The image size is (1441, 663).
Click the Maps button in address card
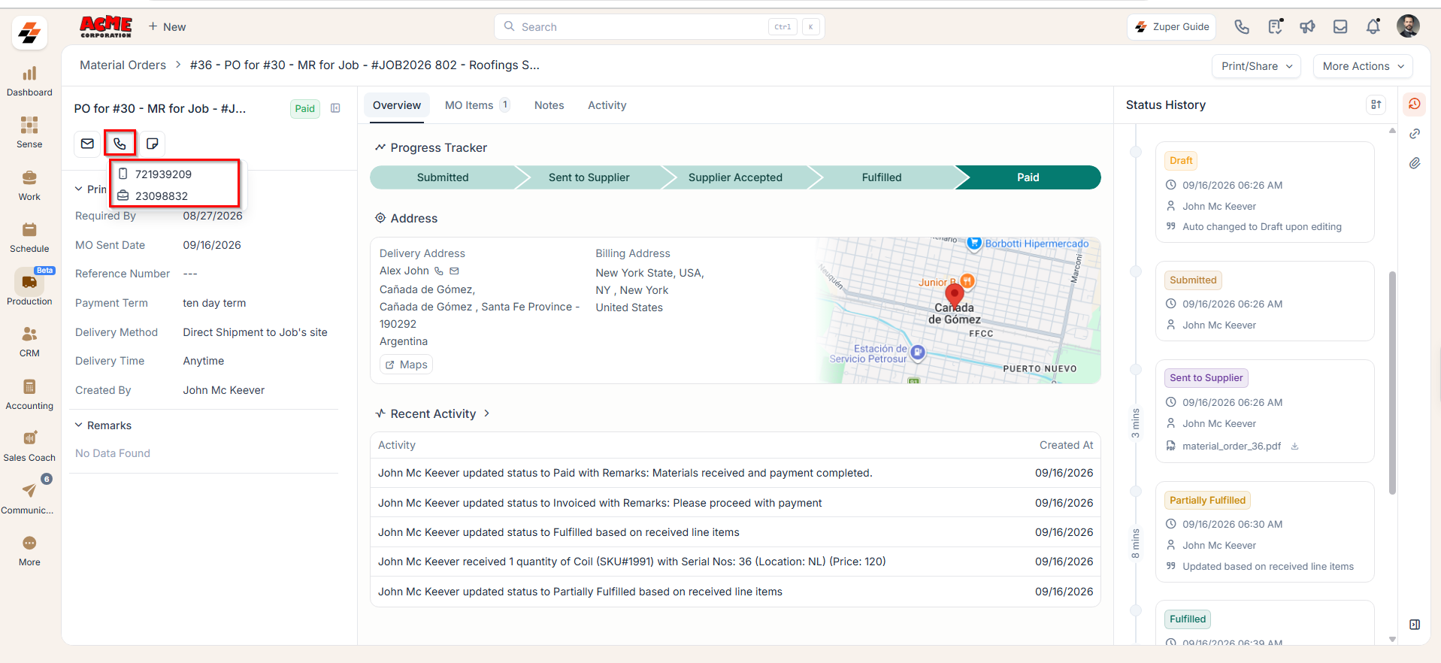406,365
